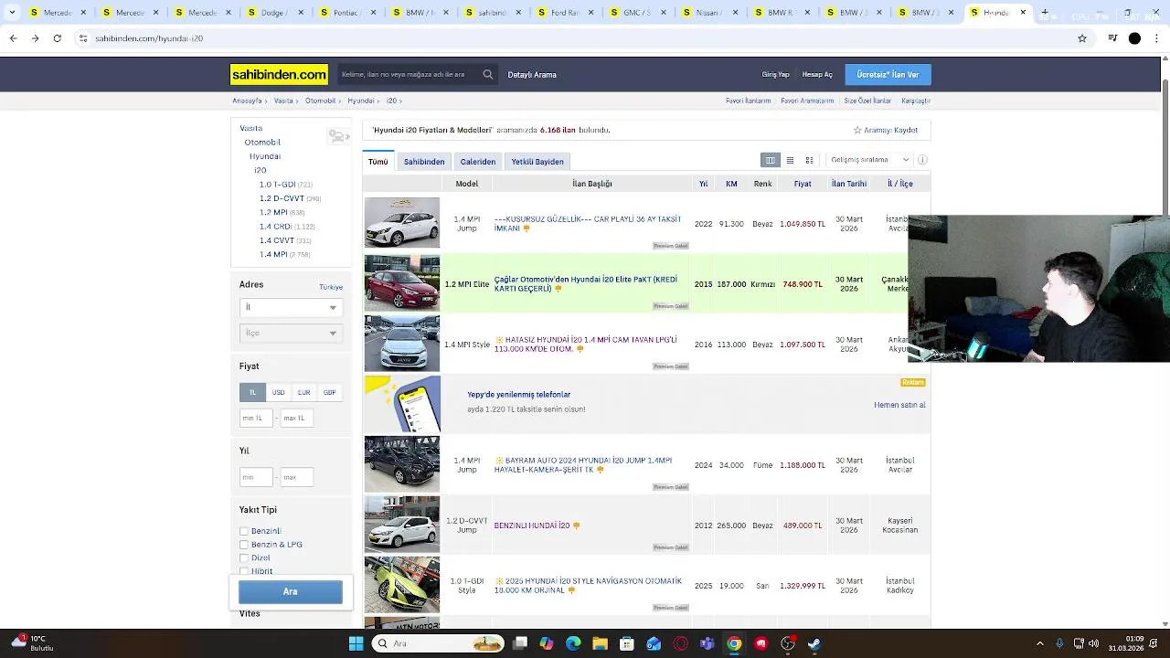Switch to plain list view icon
The width and height of the screenshot is (1170, 658).
[x=790, y=160]
